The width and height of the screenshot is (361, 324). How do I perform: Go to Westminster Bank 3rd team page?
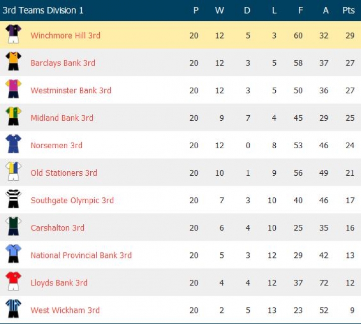[x=71, y=91]
